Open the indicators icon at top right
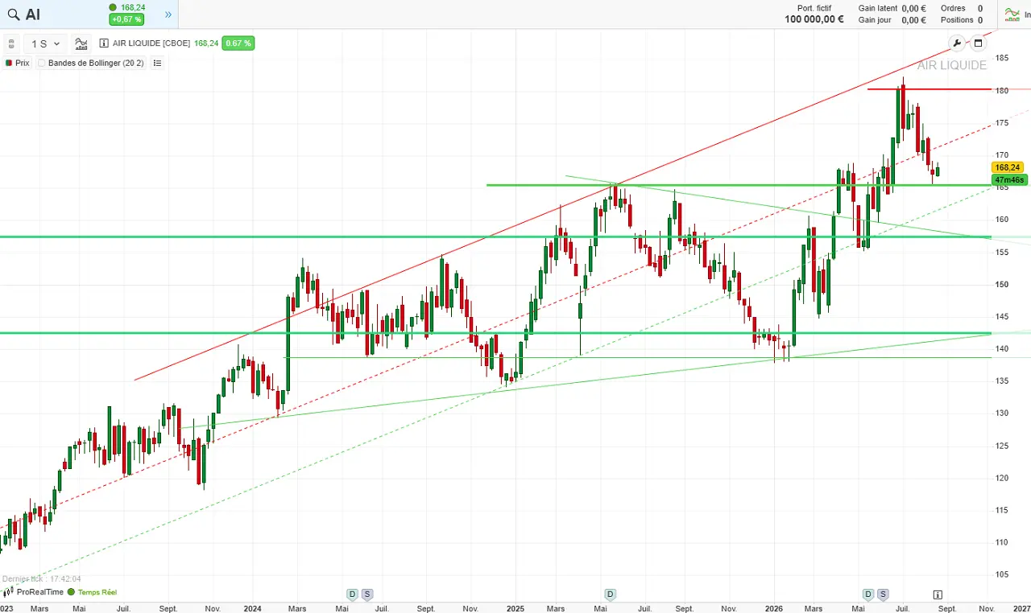This screenshot has width=1031, height=613. [x=1012, y=14]
